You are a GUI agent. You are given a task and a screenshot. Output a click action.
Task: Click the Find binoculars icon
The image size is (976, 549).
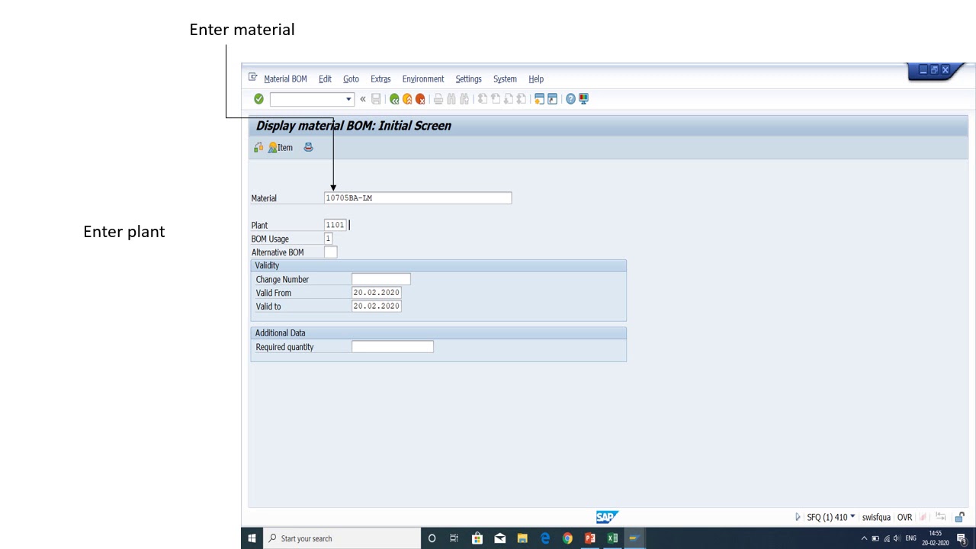[451, 99]
